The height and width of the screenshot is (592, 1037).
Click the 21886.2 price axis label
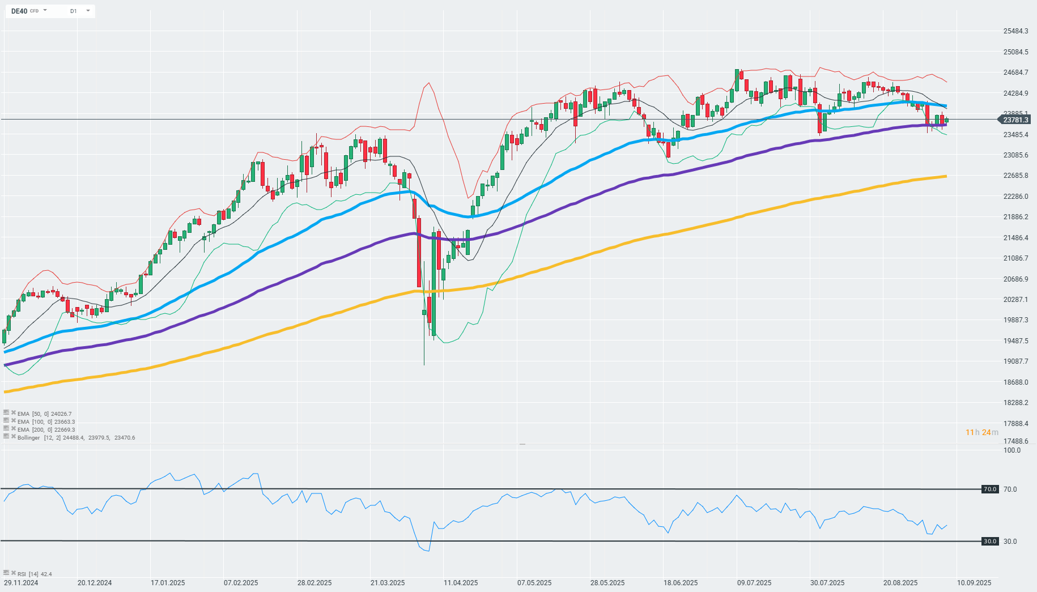1015,217
